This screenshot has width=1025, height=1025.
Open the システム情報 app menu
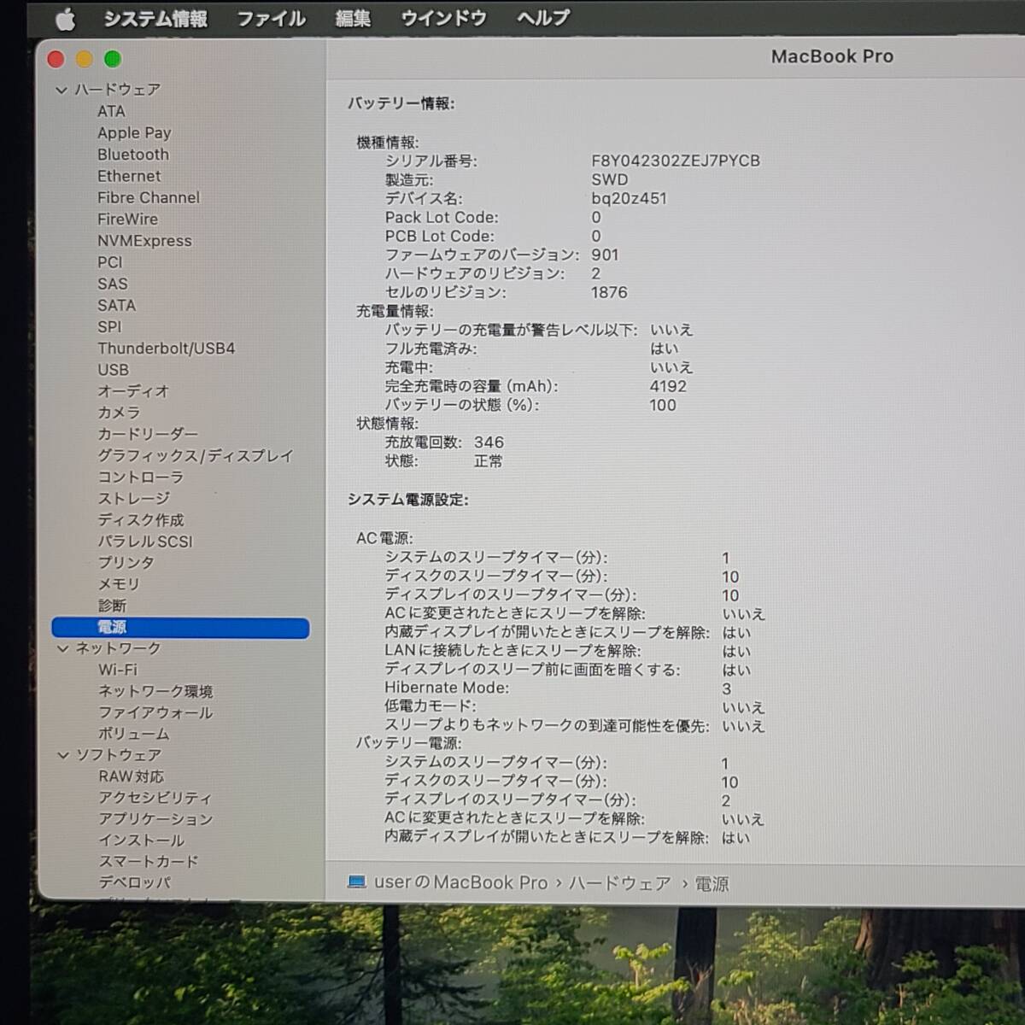tap(155, 19)
